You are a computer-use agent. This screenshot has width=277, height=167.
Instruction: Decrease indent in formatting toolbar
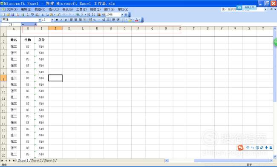(x=114, y=20)
